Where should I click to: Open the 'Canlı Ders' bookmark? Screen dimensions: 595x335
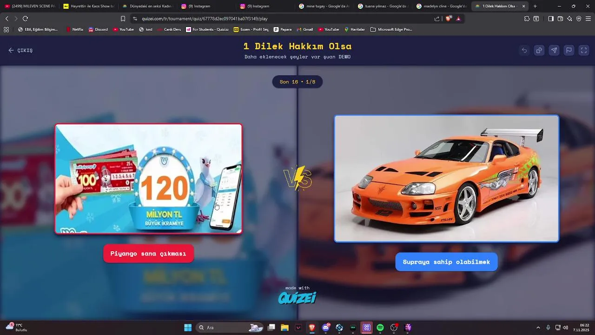click(169, 29)
